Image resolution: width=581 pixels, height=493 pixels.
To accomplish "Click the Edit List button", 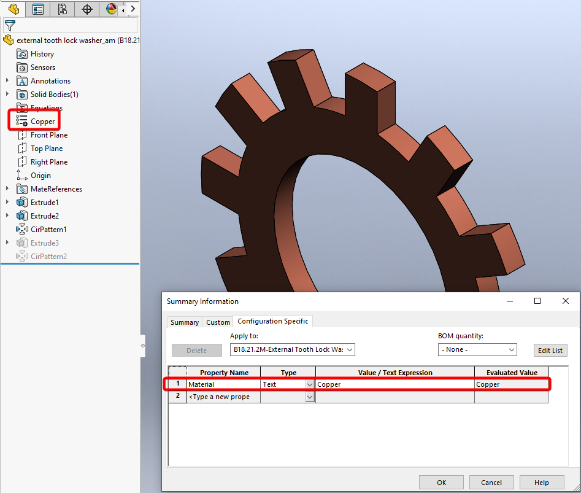I will pyautogui.click(x=550, y=351).
